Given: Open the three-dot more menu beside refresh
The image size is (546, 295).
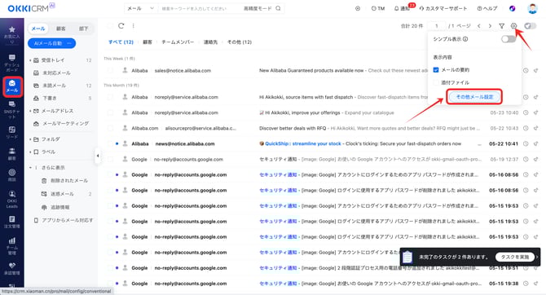Looking at the screenshot, I should [x=134, y=25].
